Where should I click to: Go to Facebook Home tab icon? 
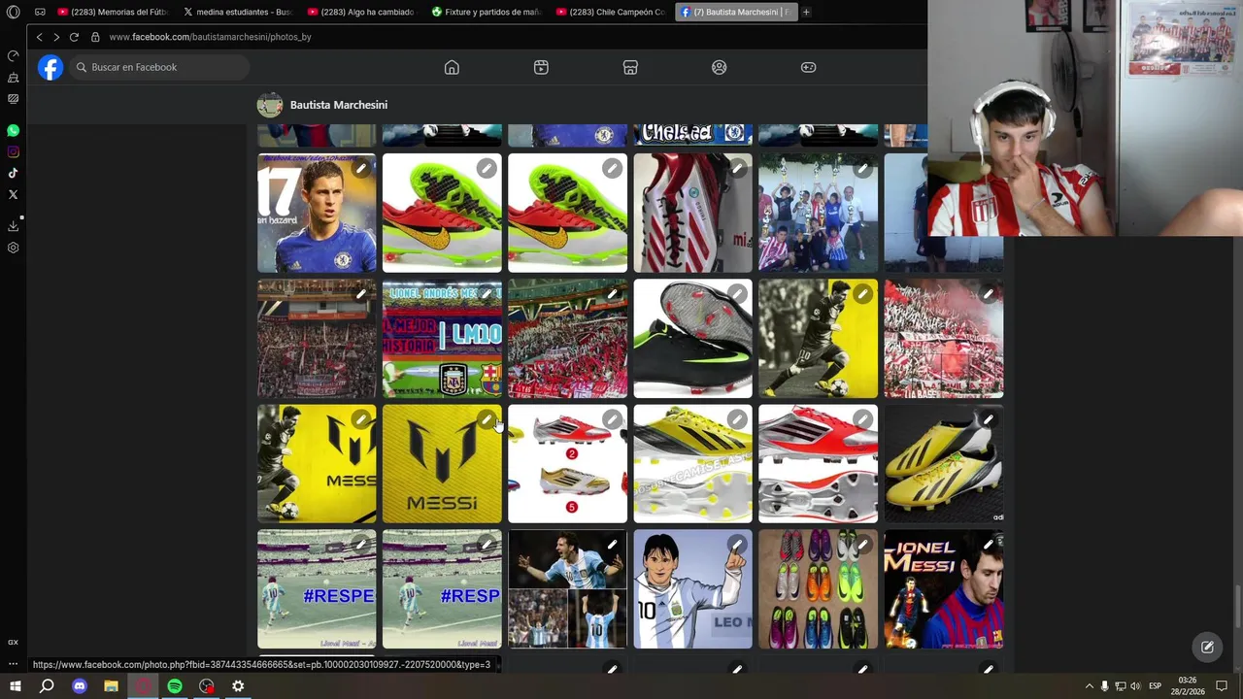pyautogui.click(x=452, y=67)
